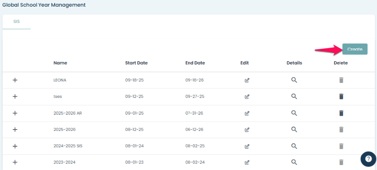The image size is (377, 170).
Task: Show details for tses school year
Action: click(294, 96)
